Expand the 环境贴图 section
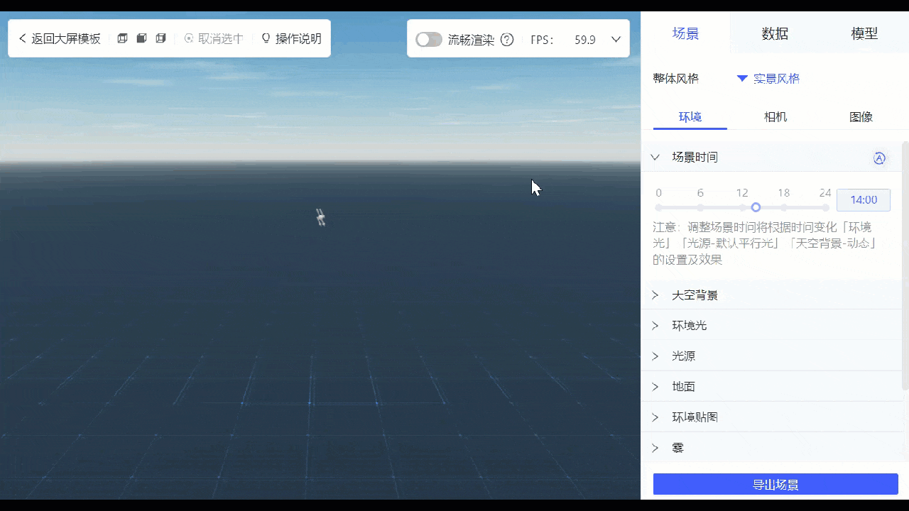 771,417
